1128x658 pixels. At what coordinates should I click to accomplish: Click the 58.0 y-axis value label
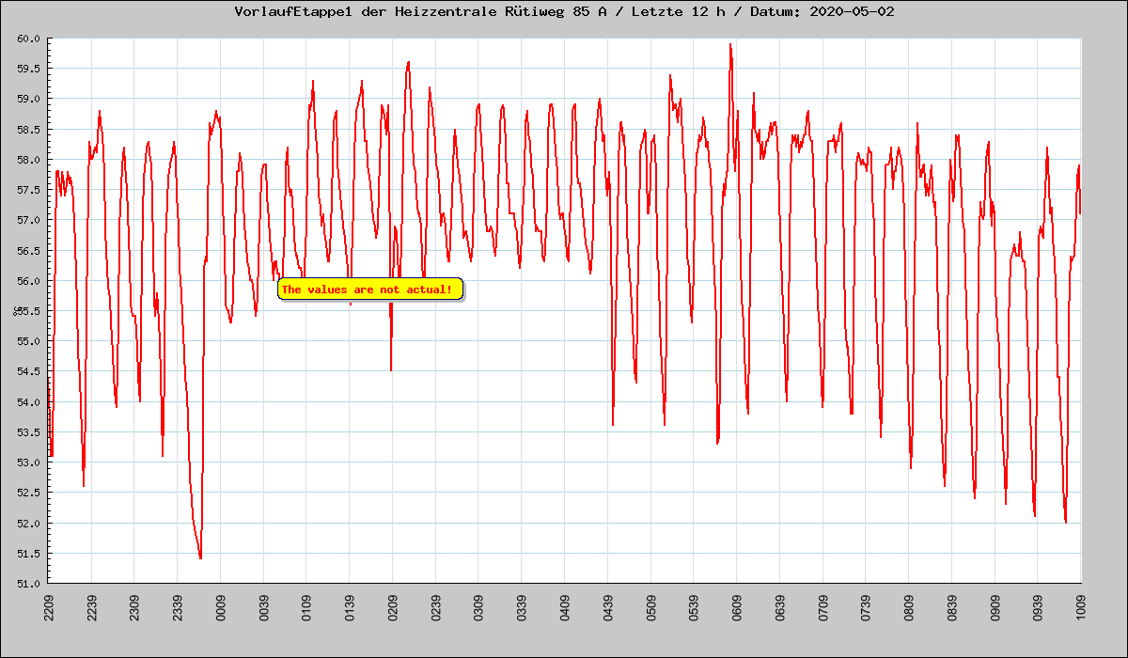(x=27, y=160)
